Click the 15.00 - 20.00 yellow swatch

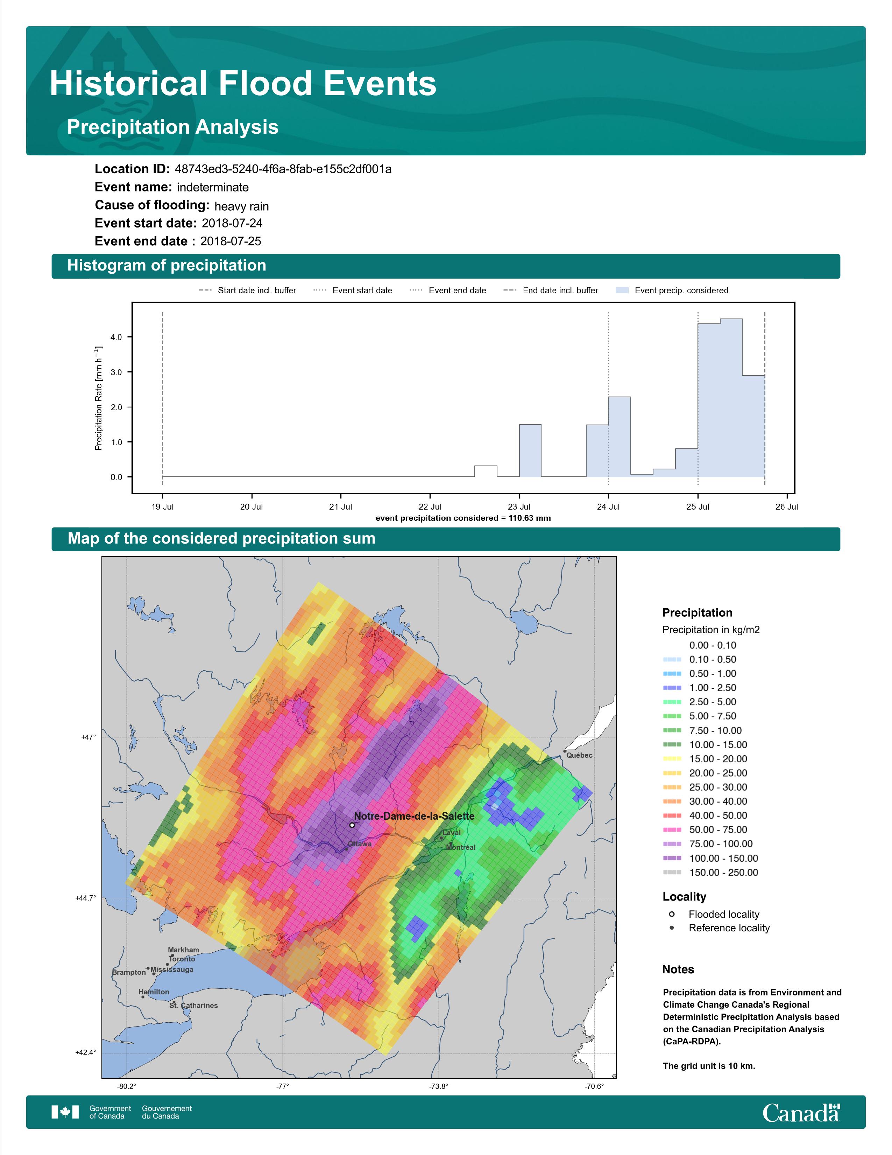[x=672, y=759]
